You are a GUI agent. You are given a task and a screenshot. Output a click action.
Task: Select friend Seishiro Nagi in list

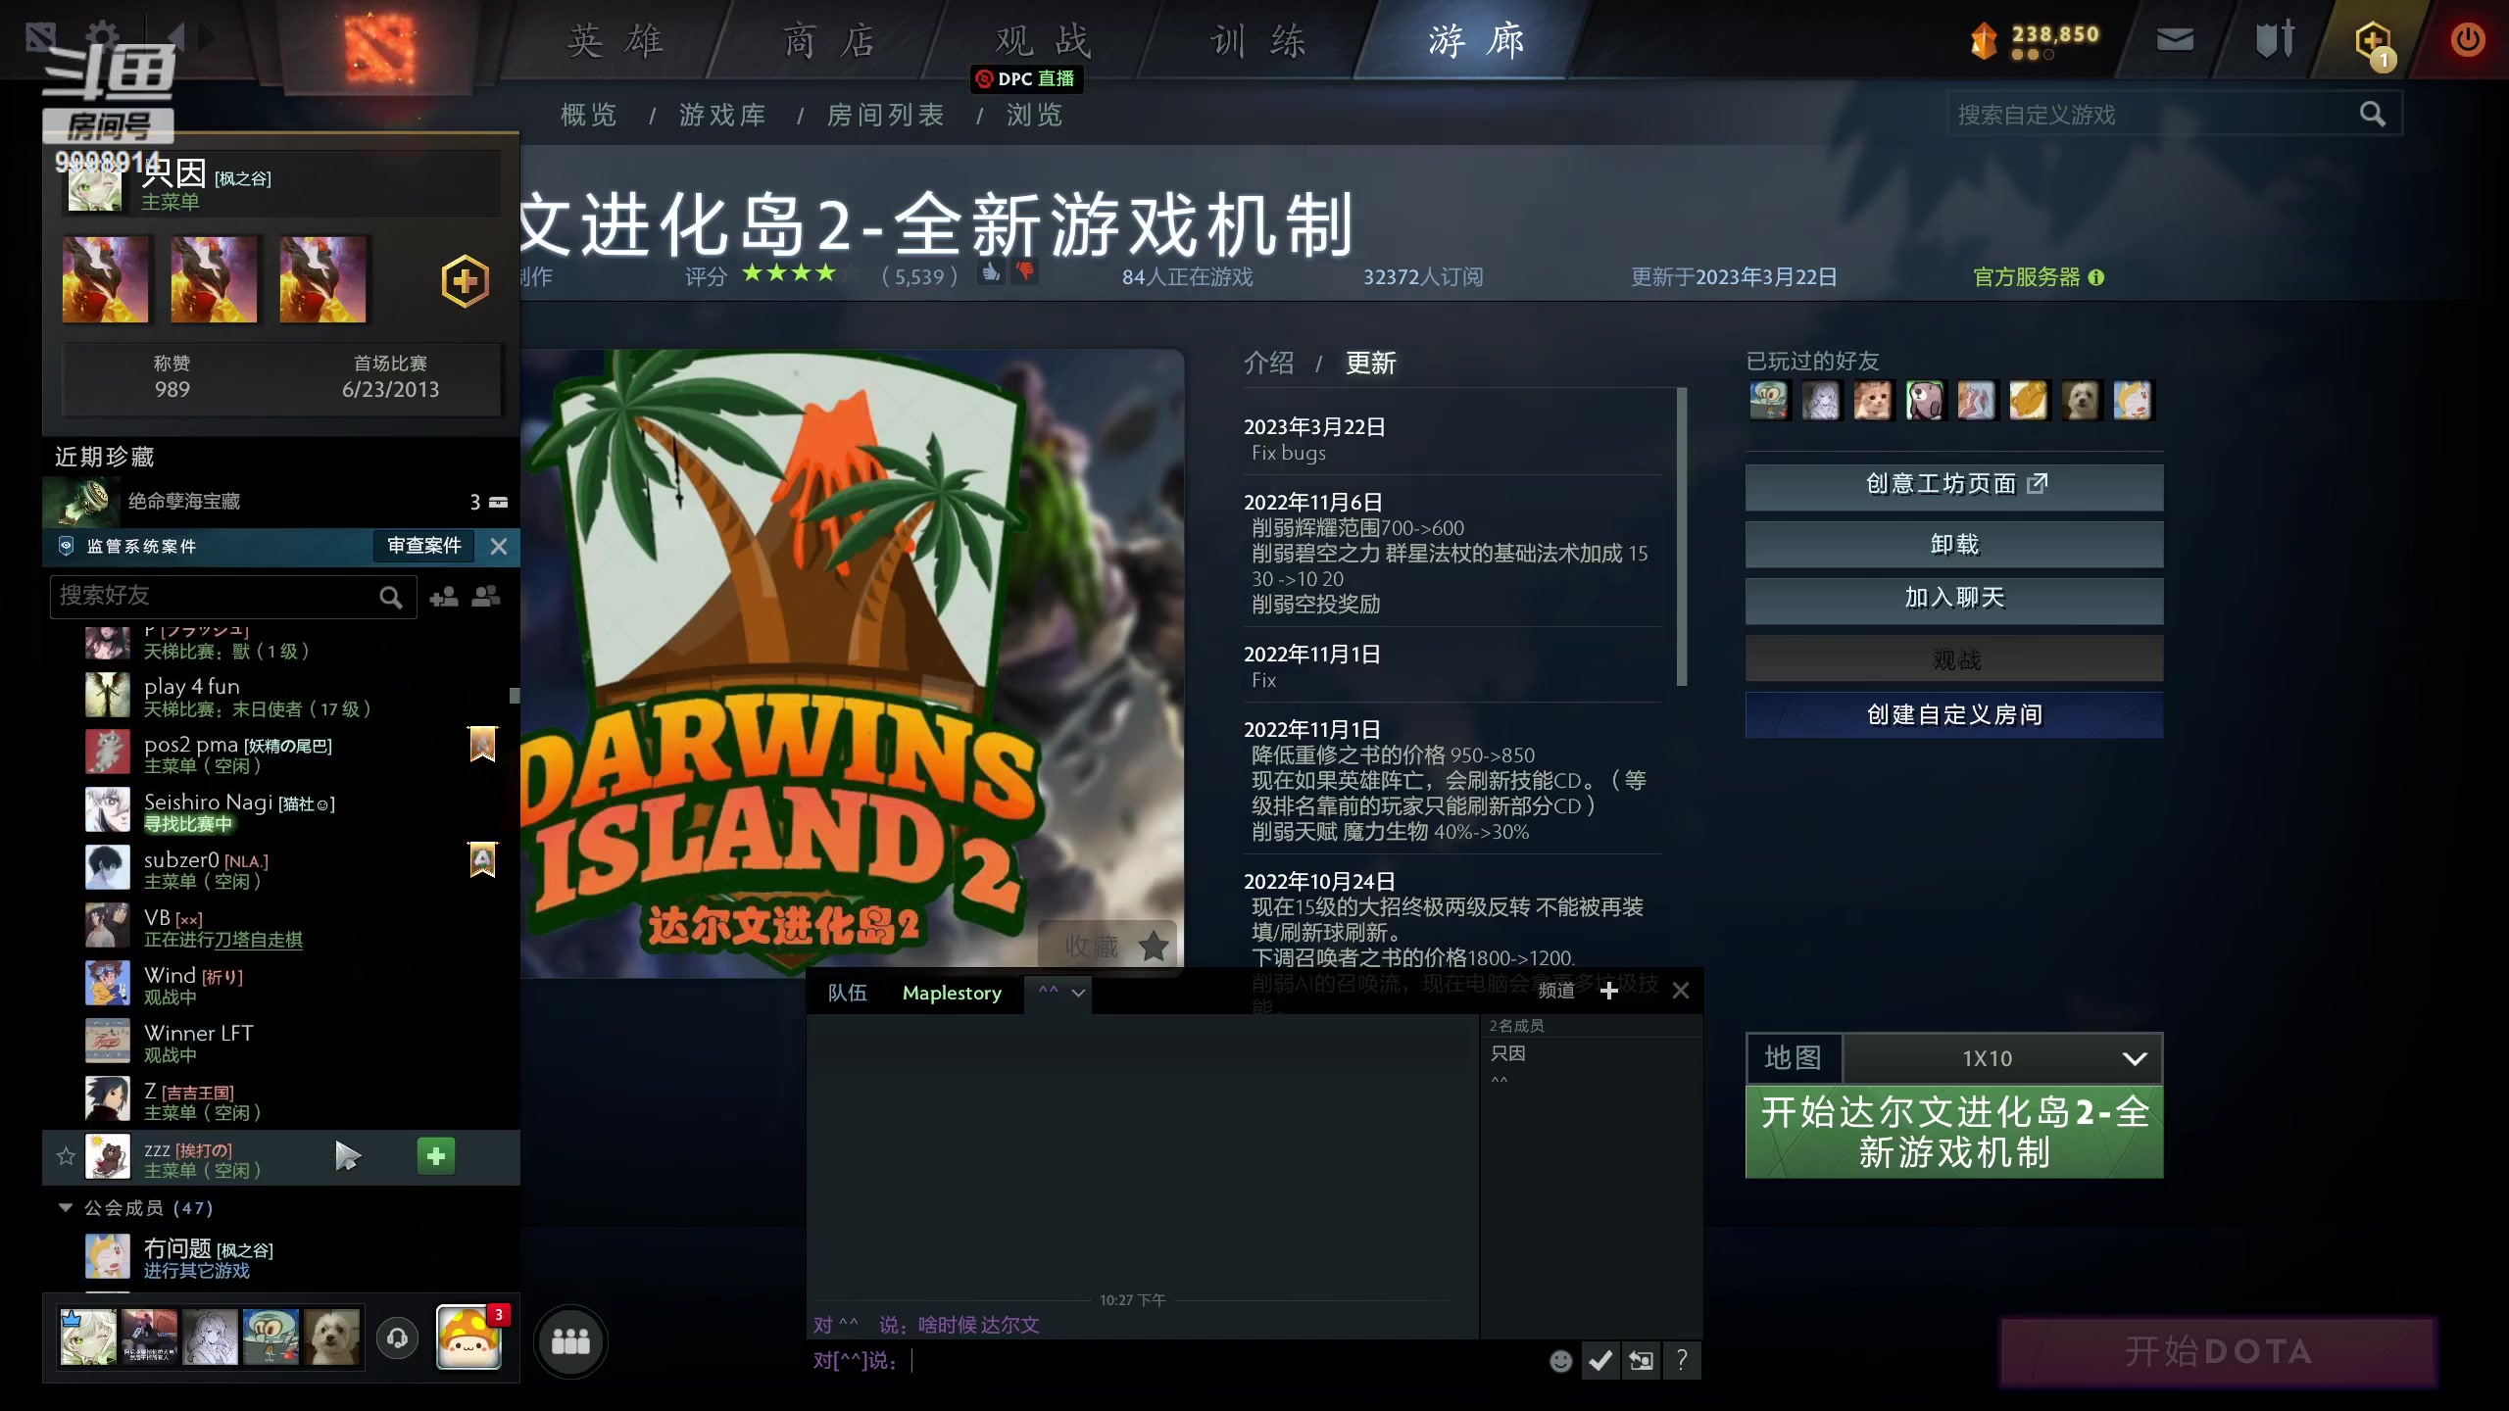[281, 811]
